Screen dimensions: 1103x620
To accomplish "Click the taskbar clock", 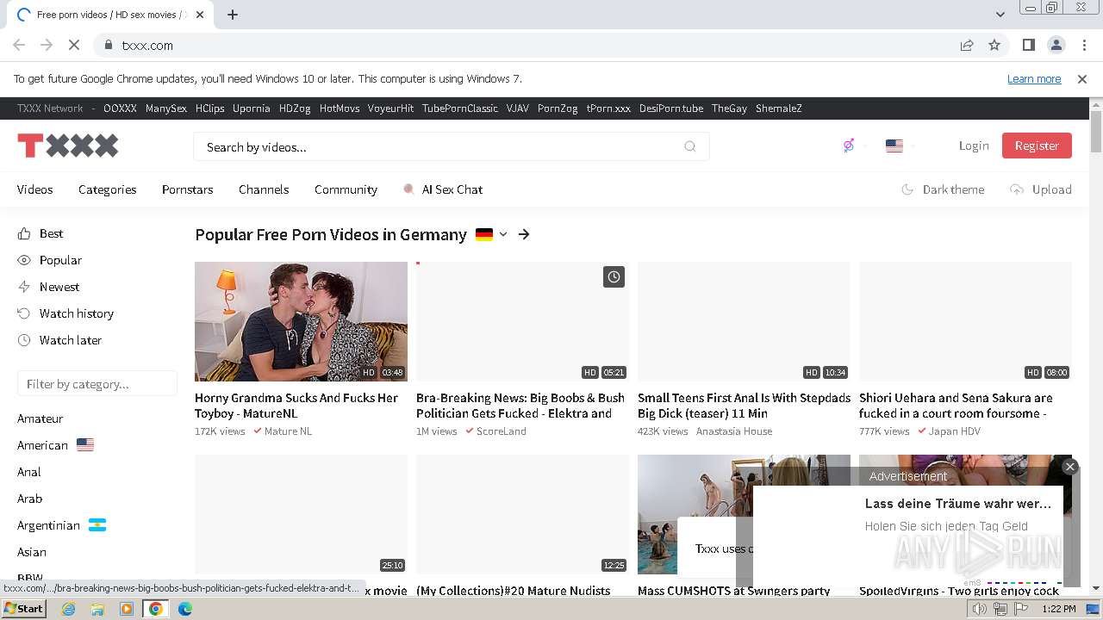I will [1058, 609].
